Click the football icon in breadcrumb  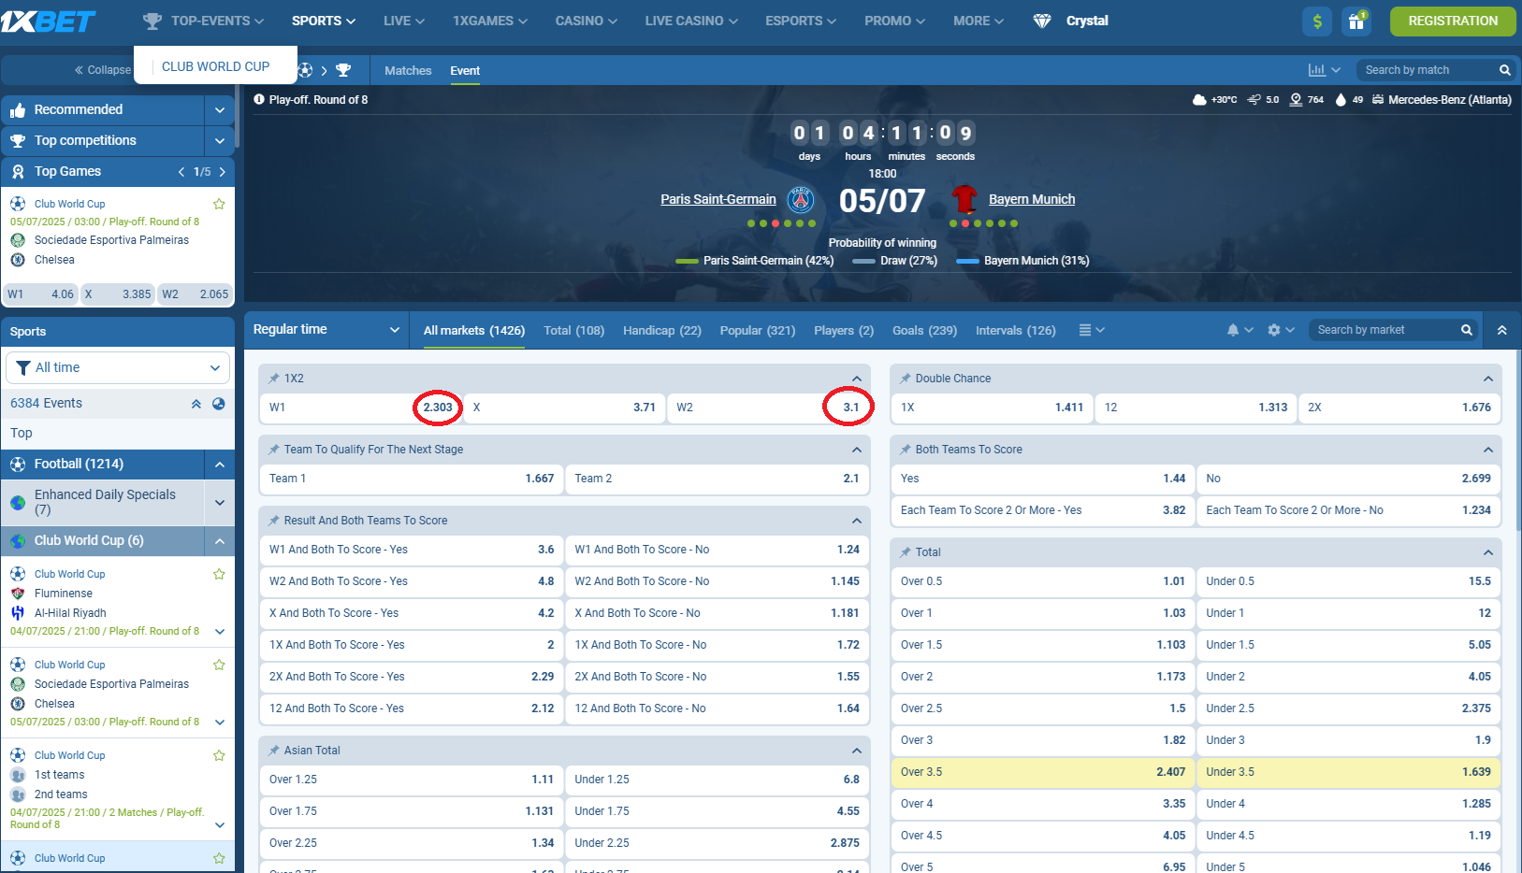tap(305, 70)
